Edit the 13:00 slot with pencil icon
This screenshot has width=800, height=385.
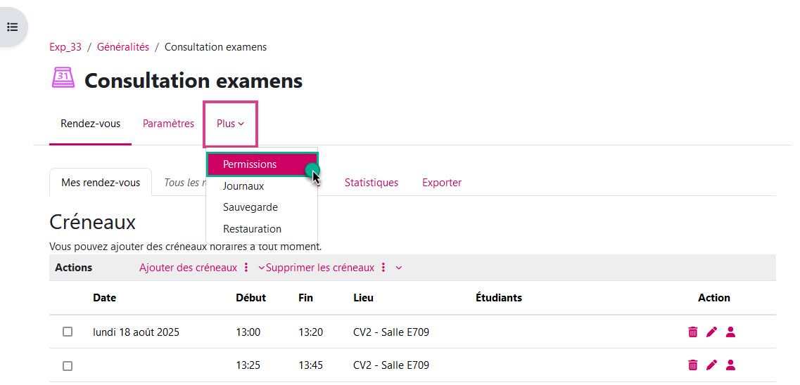[x=711, y=332]
